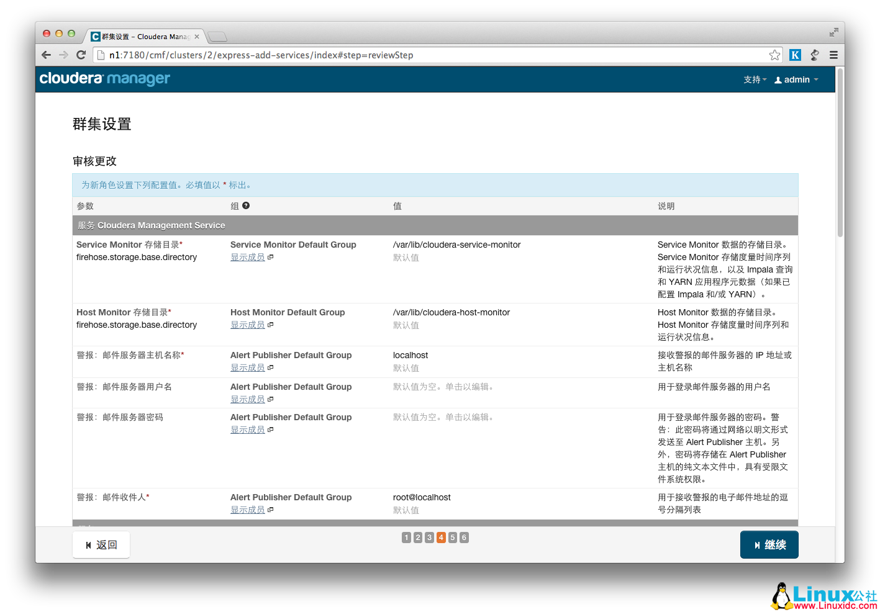Open the external-link icon next to Service Monitor 显示成员

tap(270, 256)
